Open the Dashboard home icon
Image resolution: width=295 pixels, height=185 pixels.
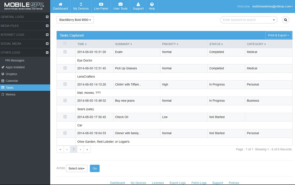point(60,4)
